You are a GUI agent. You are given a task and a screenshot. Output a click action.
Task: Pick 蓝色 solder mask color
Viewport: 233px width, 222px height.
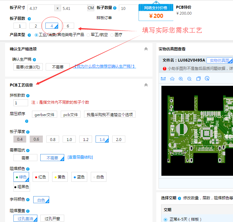point(79,177)
